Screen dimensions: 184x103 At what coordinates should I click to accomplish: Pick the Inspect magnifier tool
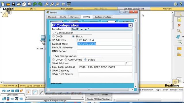point(179,31)
